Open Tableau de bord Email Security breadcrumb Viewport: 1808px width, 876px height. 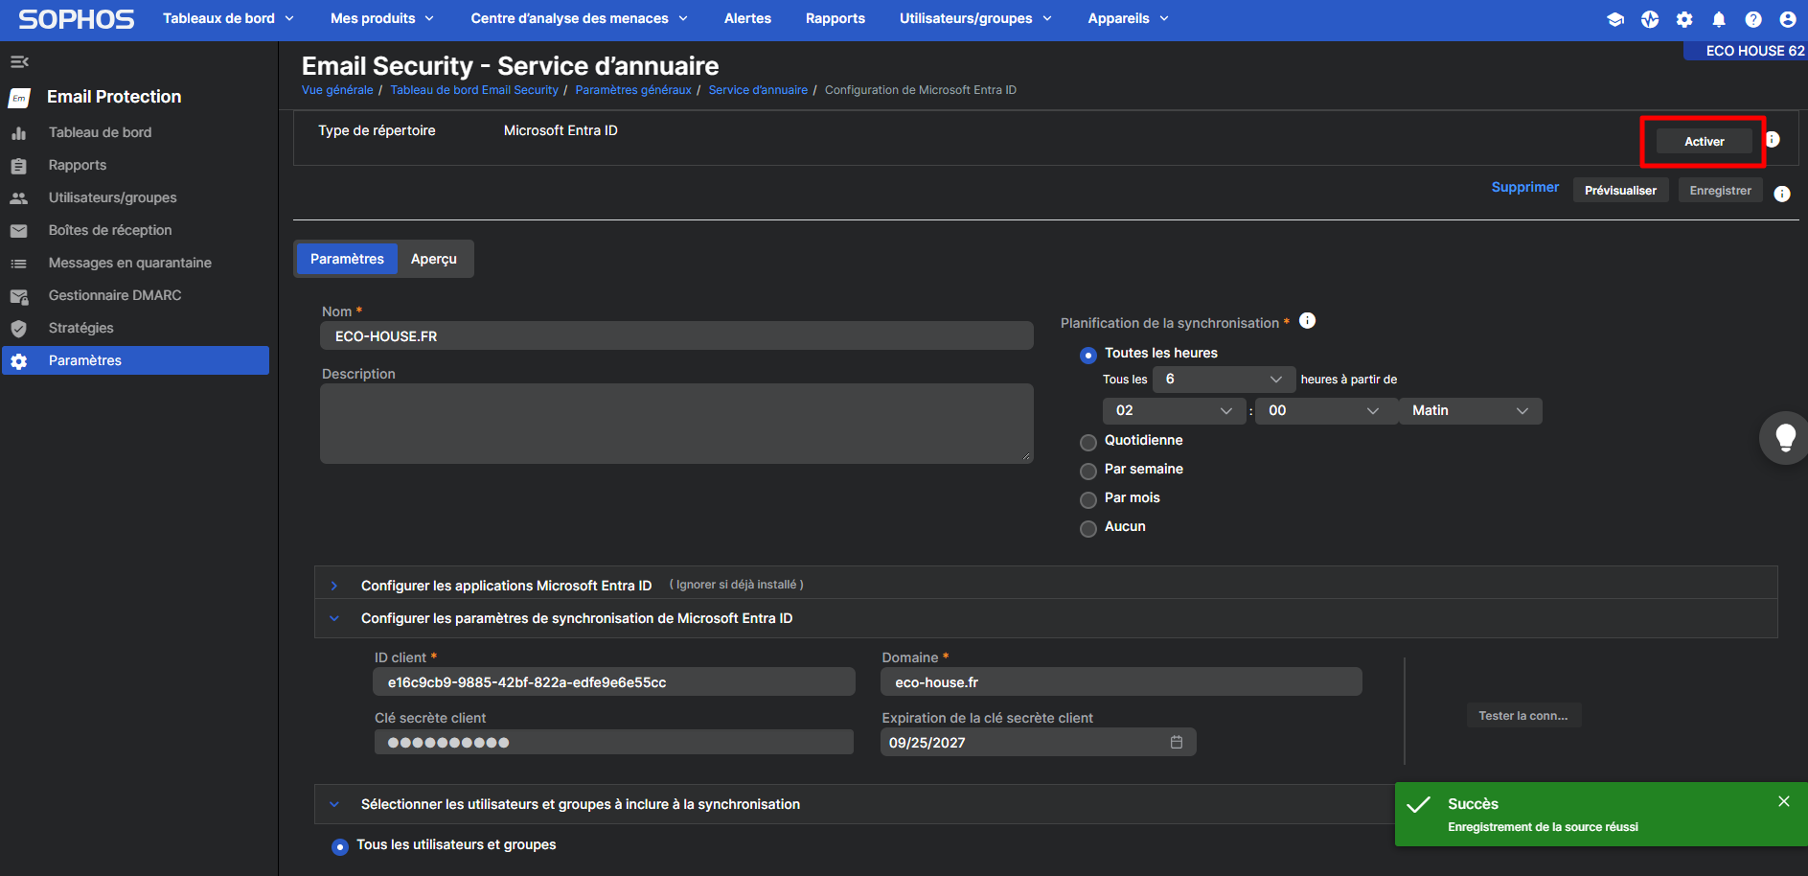tap(474, 90)
